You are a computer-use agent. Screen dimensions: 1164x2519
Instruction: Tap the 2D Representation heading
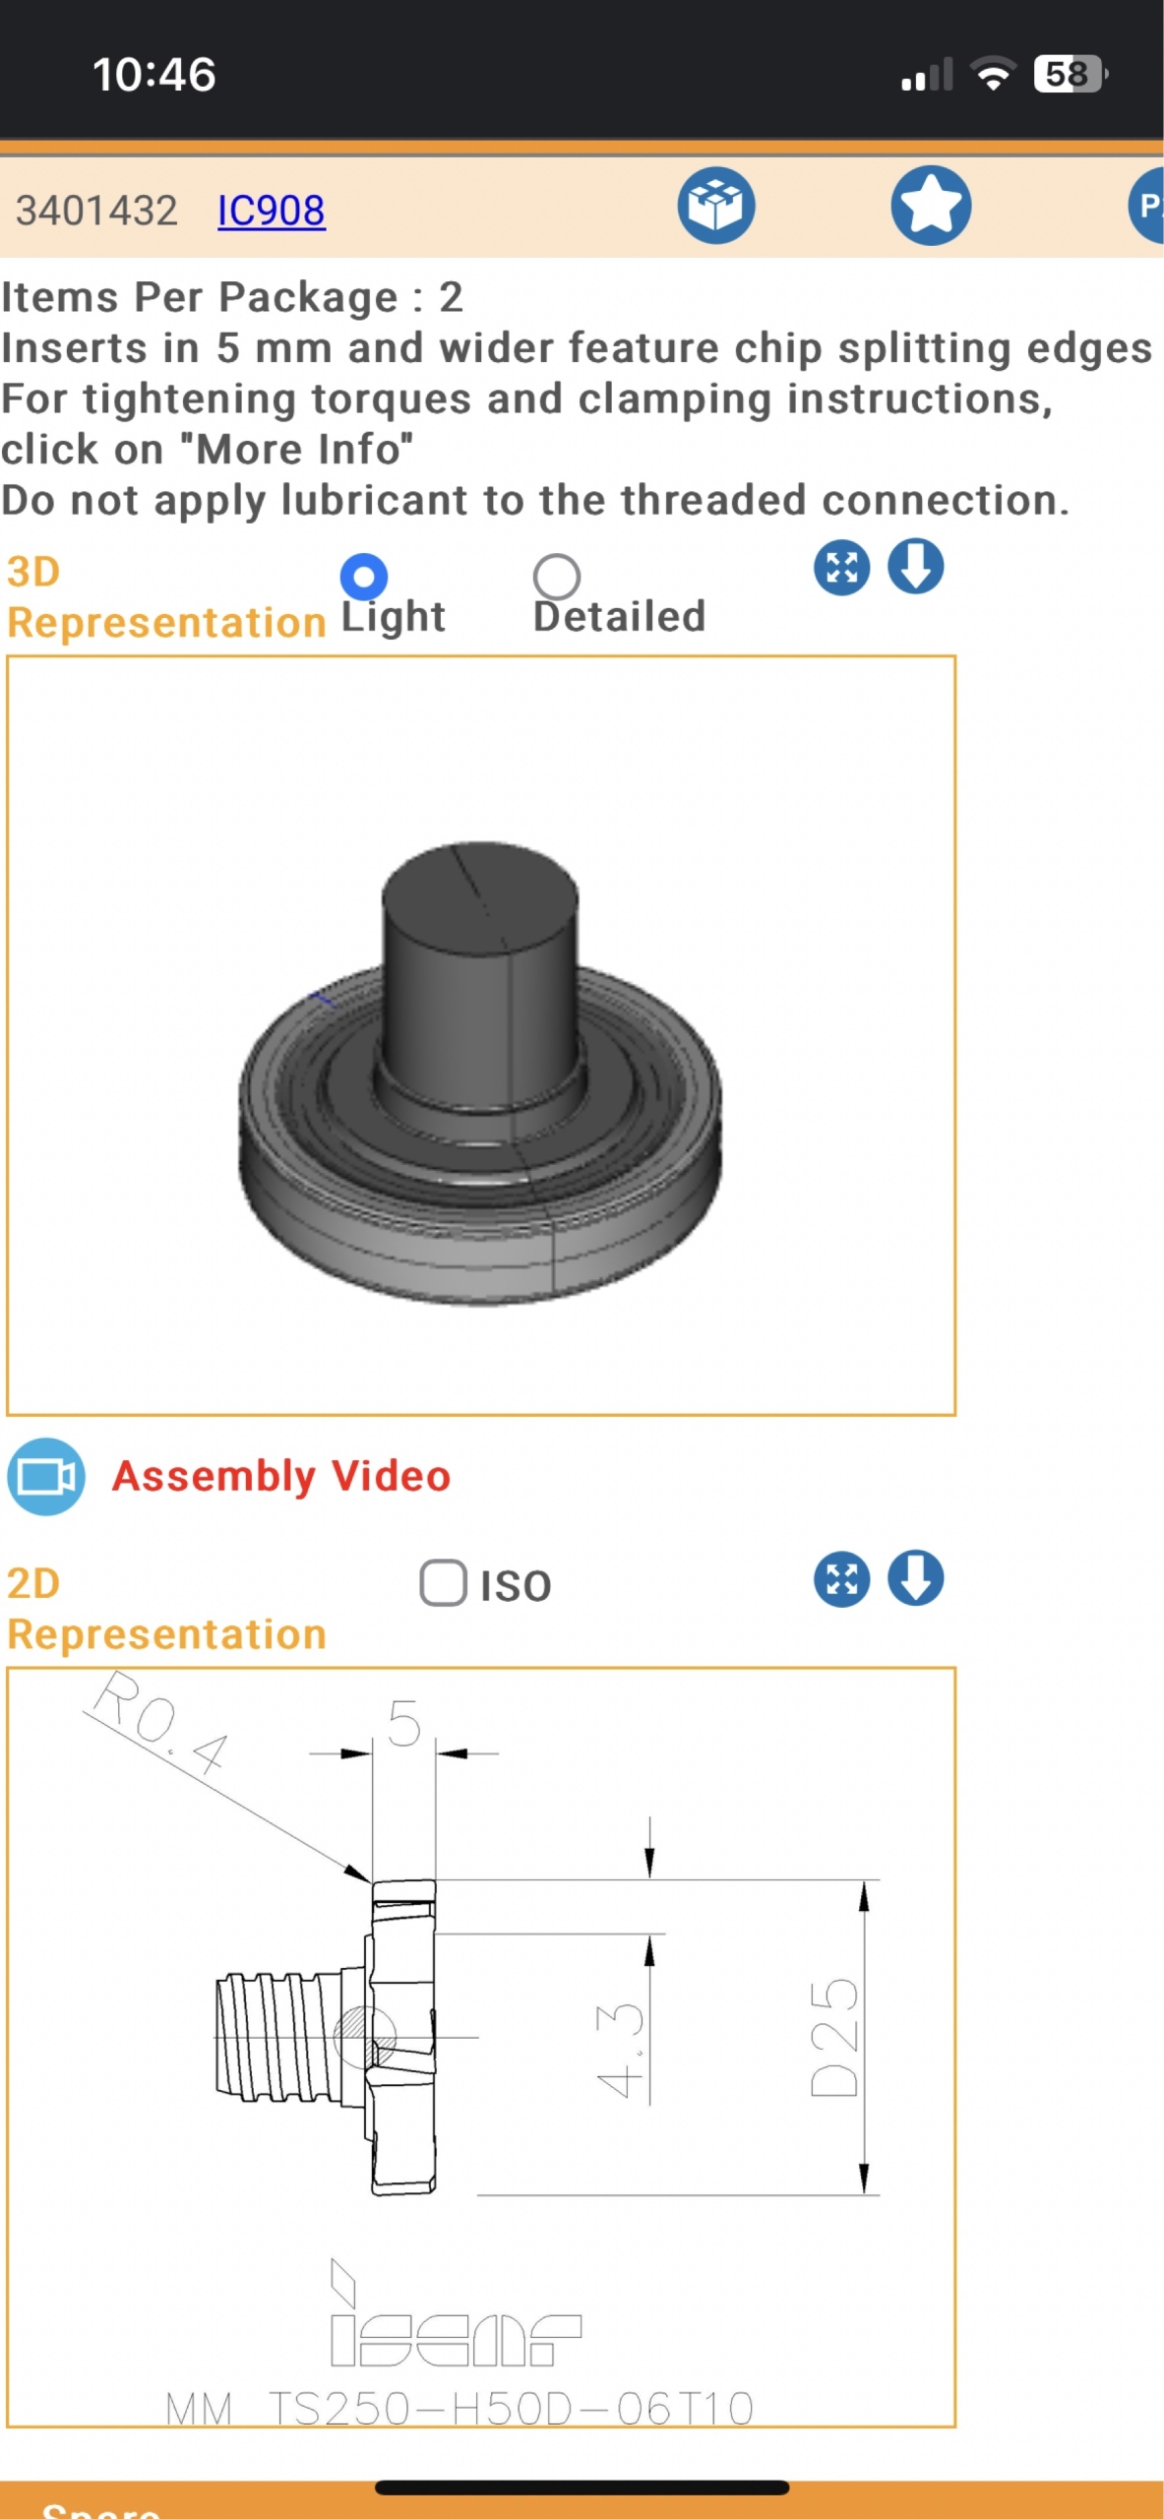(x=166, y=1609)
